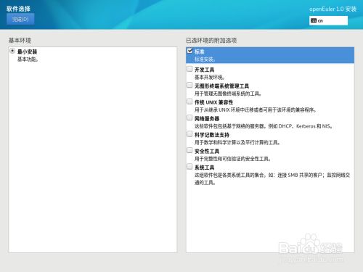The height and width of the screenshot is (272, 363).
Task: Select the 最小安装 radio button
Action: (12, 51)
